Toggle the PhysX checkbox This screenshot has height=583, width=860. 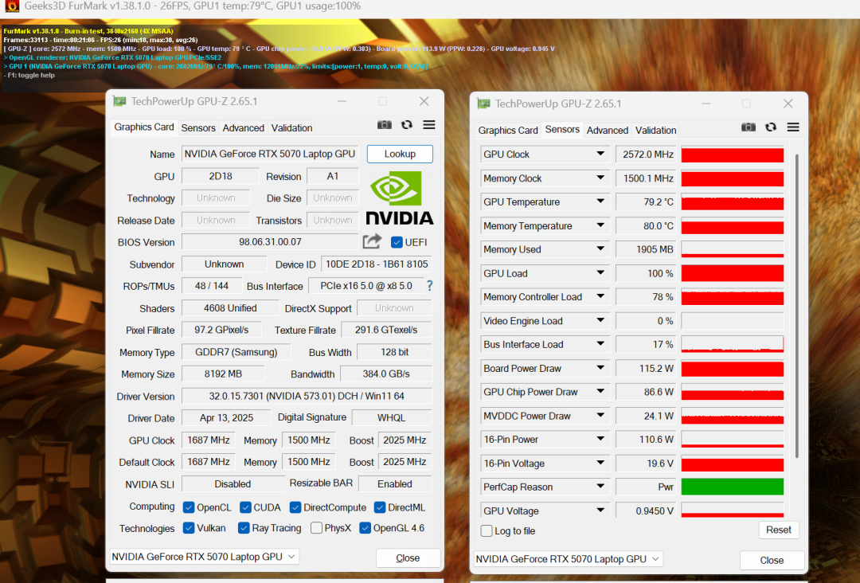[x=316, y=527]
